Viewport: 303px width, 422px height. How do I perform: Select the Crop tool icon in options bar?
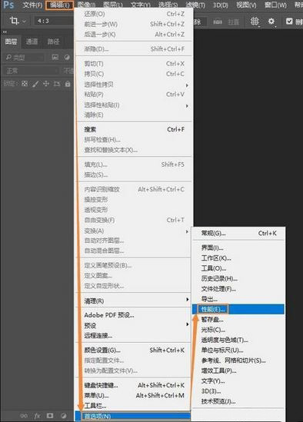14,21
